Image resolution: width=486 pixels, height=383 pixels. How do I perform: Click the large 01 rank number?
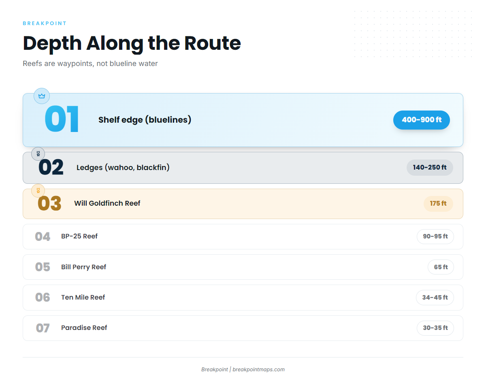(62, 120)
